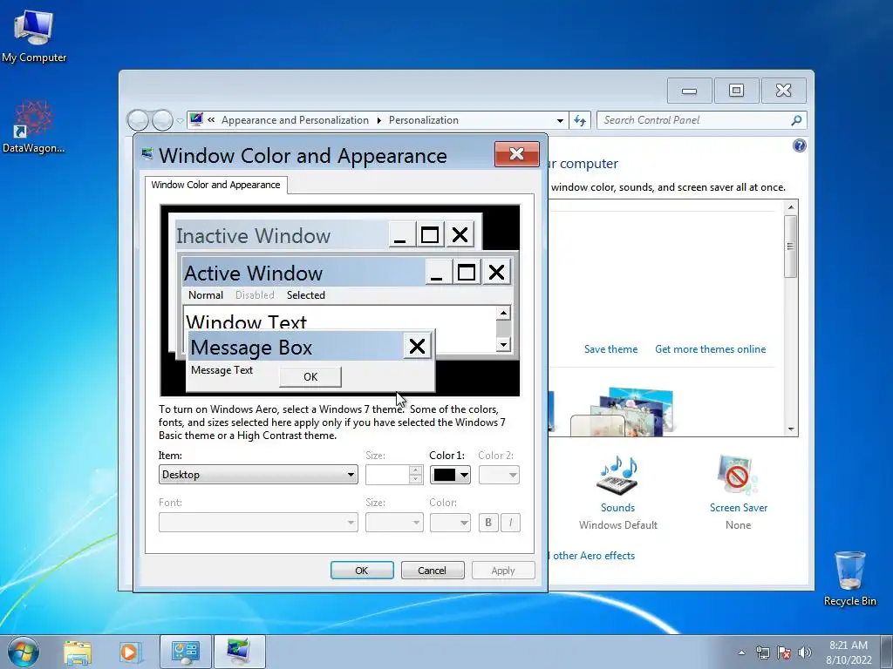Screen dimensions: 893x669
Task: Click the Back navigation button
Action: (138, 120)
